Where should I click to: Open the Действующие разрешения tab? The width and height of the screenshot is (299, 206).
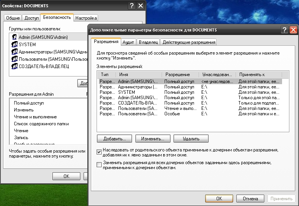(189, 42)
